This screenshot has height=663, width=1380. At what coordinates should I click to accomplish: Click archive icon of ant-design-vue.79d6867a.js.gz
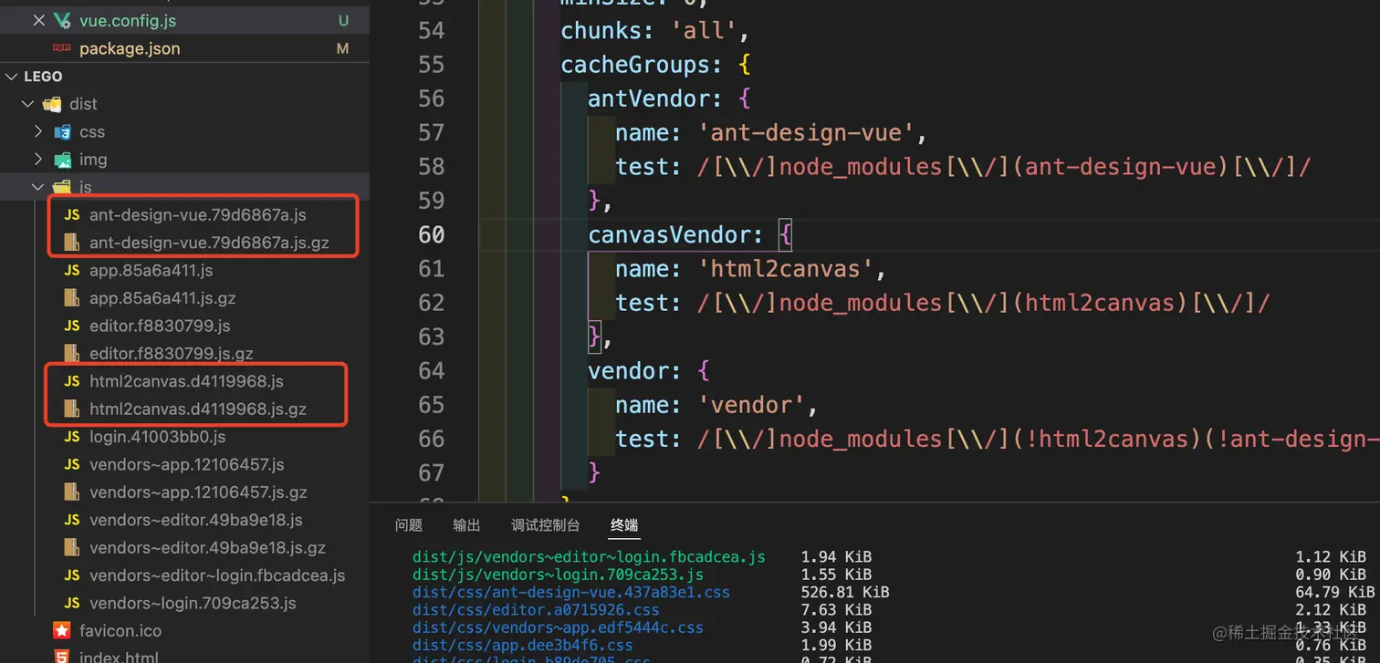point(71,243)
